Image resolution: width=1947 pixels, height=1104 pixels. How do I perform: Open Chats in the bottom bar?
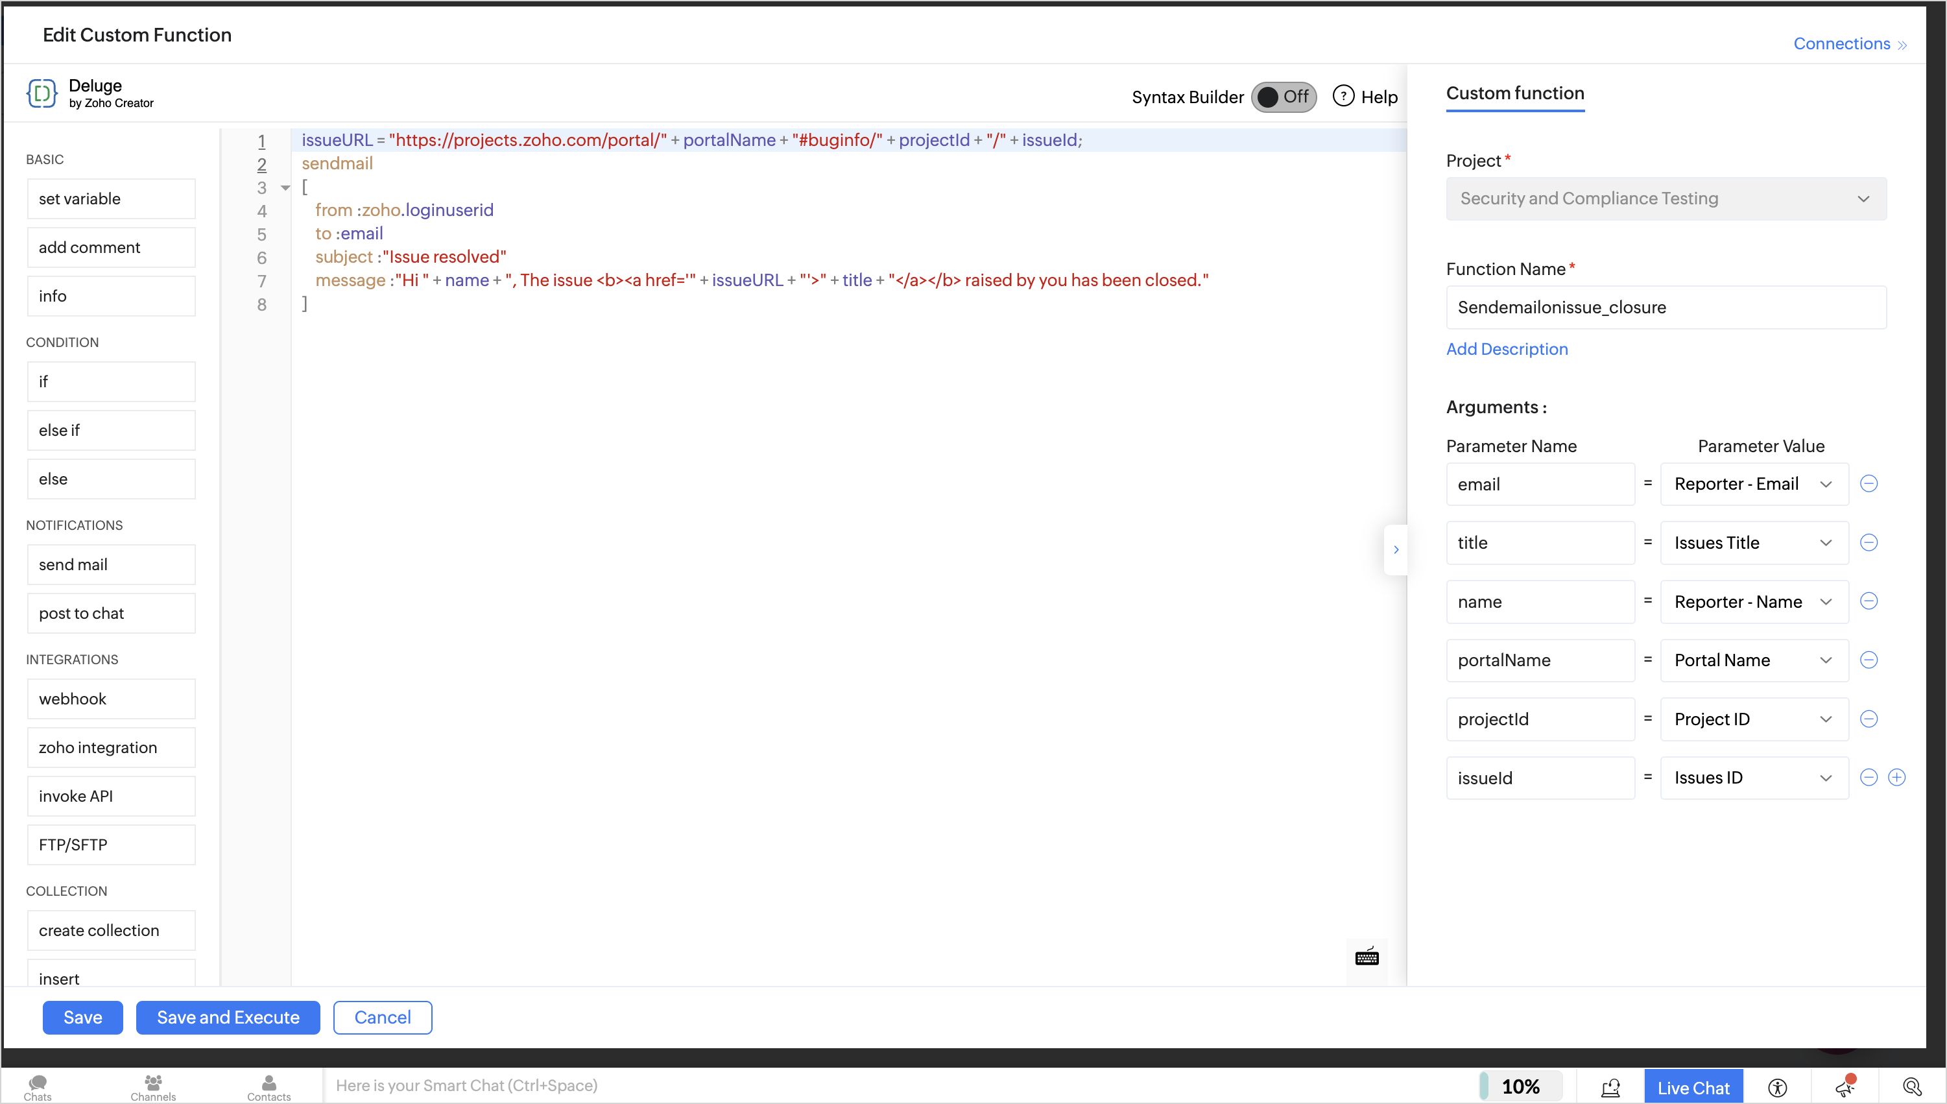[x=37, y=1086]
